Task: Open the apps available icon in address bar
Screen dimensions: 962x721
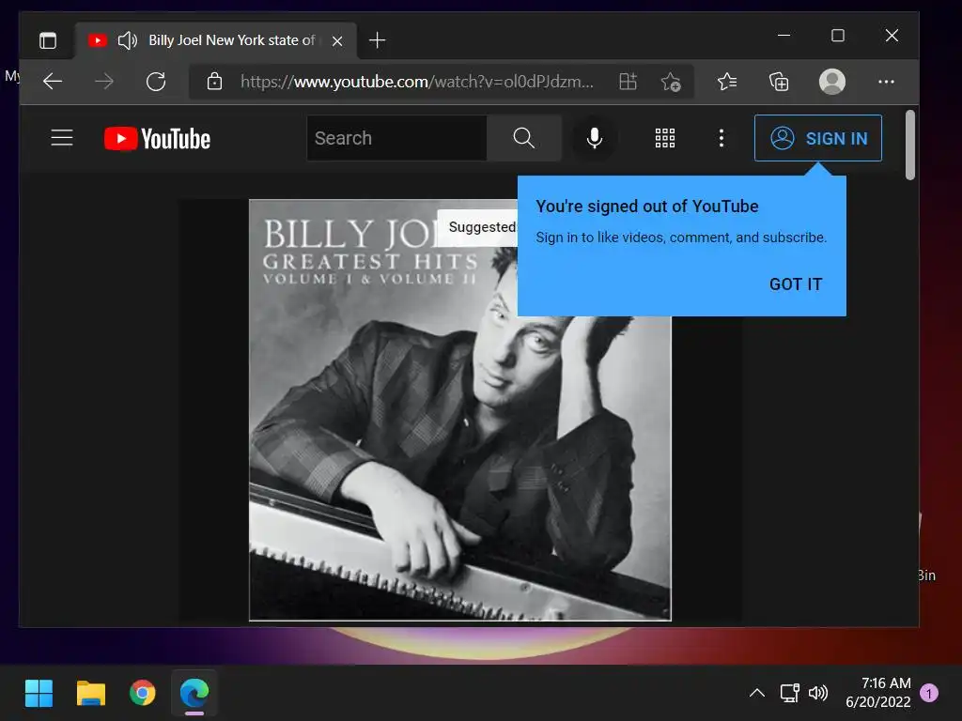Action: point(628,81)
